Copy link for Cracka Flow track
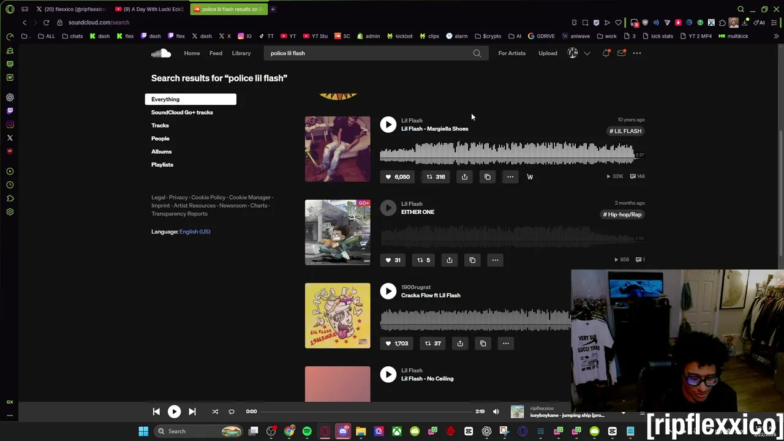784x441 pixels. 483,343
